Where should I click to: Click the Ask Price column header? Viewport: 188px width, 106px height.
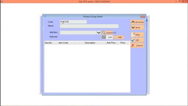click(x=111, y=43)
